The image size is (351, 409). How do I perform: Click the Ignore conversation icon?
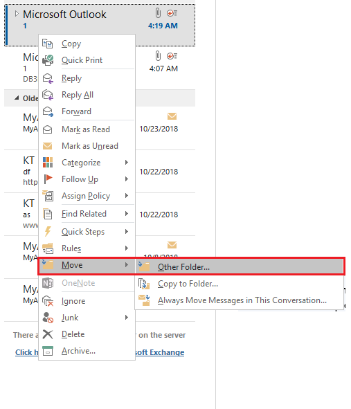48,301
